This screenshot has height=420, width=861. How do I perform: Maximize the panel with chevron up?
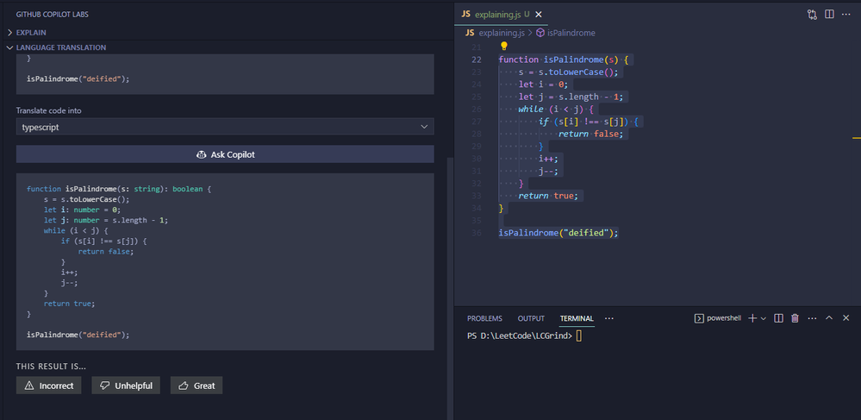point(829,318)
